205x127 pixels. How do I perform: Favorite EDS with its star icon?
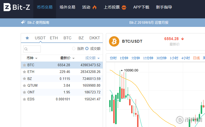point(24,99)
